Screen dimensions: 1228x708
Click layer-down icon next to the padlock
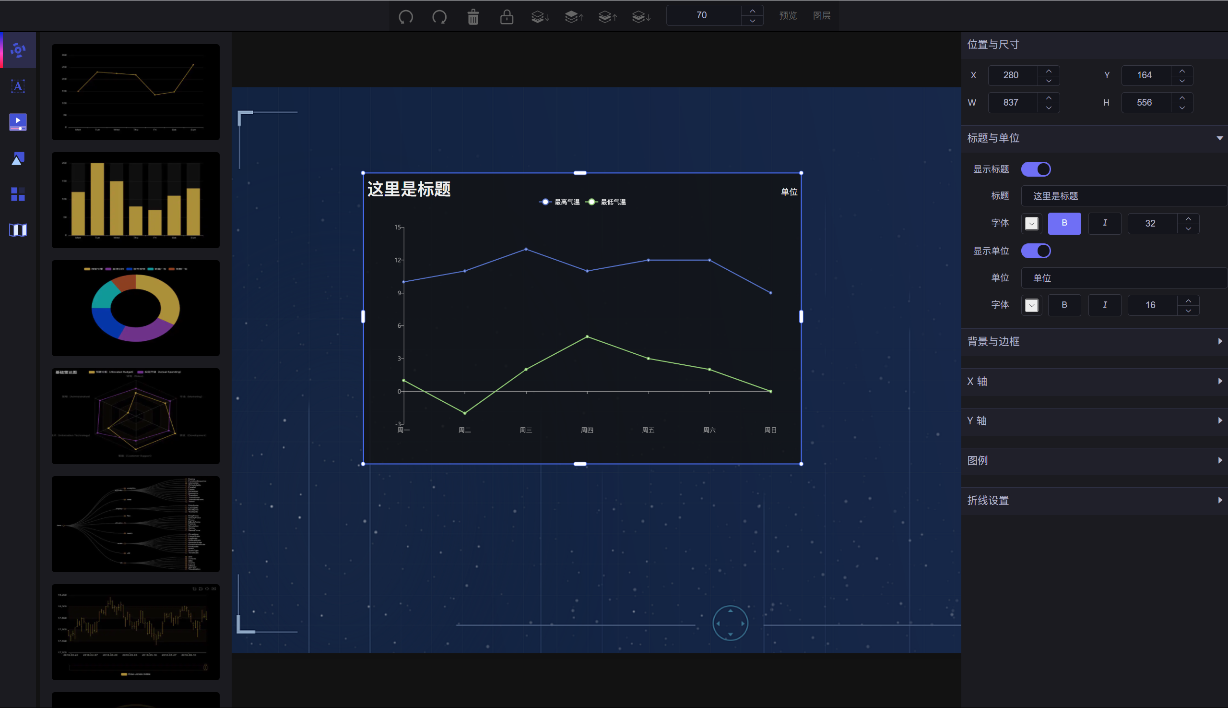541,17
